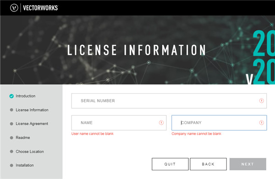
Task: Click the Name field error warning icon
Action: click(161, 123)
